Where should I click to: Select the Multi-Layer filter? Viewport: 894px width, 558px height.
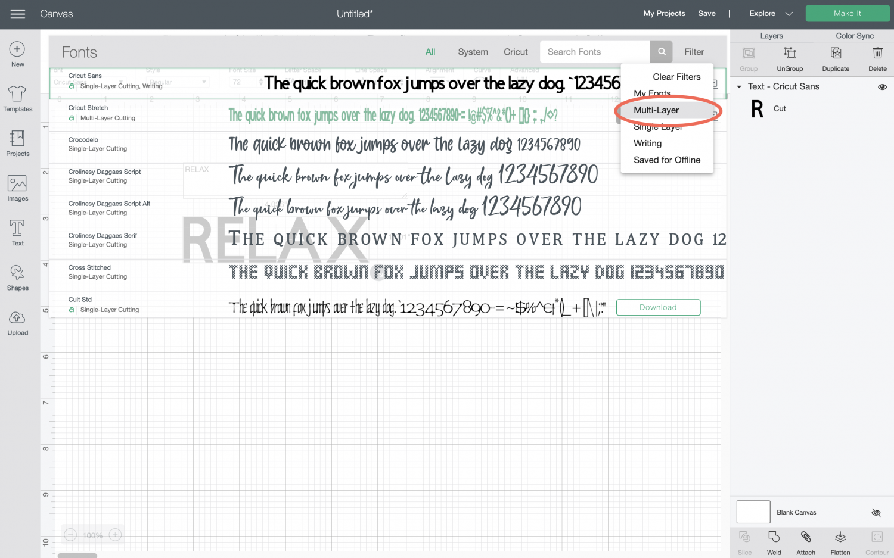coord(656,110)
